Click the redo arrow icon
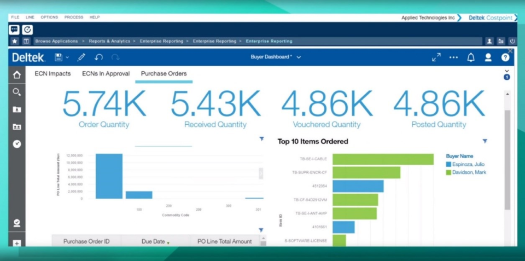This screenshot has height=261, width=525. 115,57
